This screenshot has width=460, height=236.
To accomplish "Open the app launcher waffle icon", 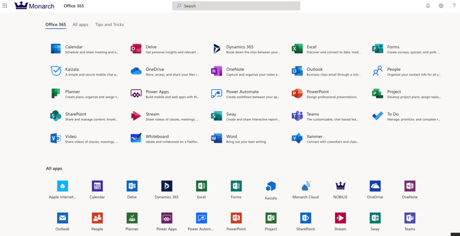I will click(4, 6).
